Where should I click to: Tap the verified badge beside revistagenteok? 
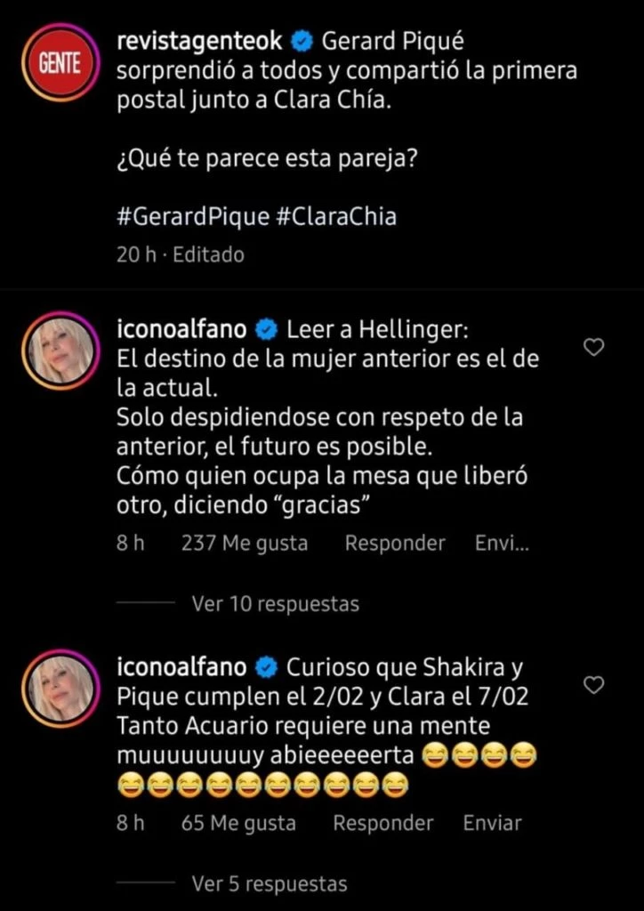coord(302,41)
